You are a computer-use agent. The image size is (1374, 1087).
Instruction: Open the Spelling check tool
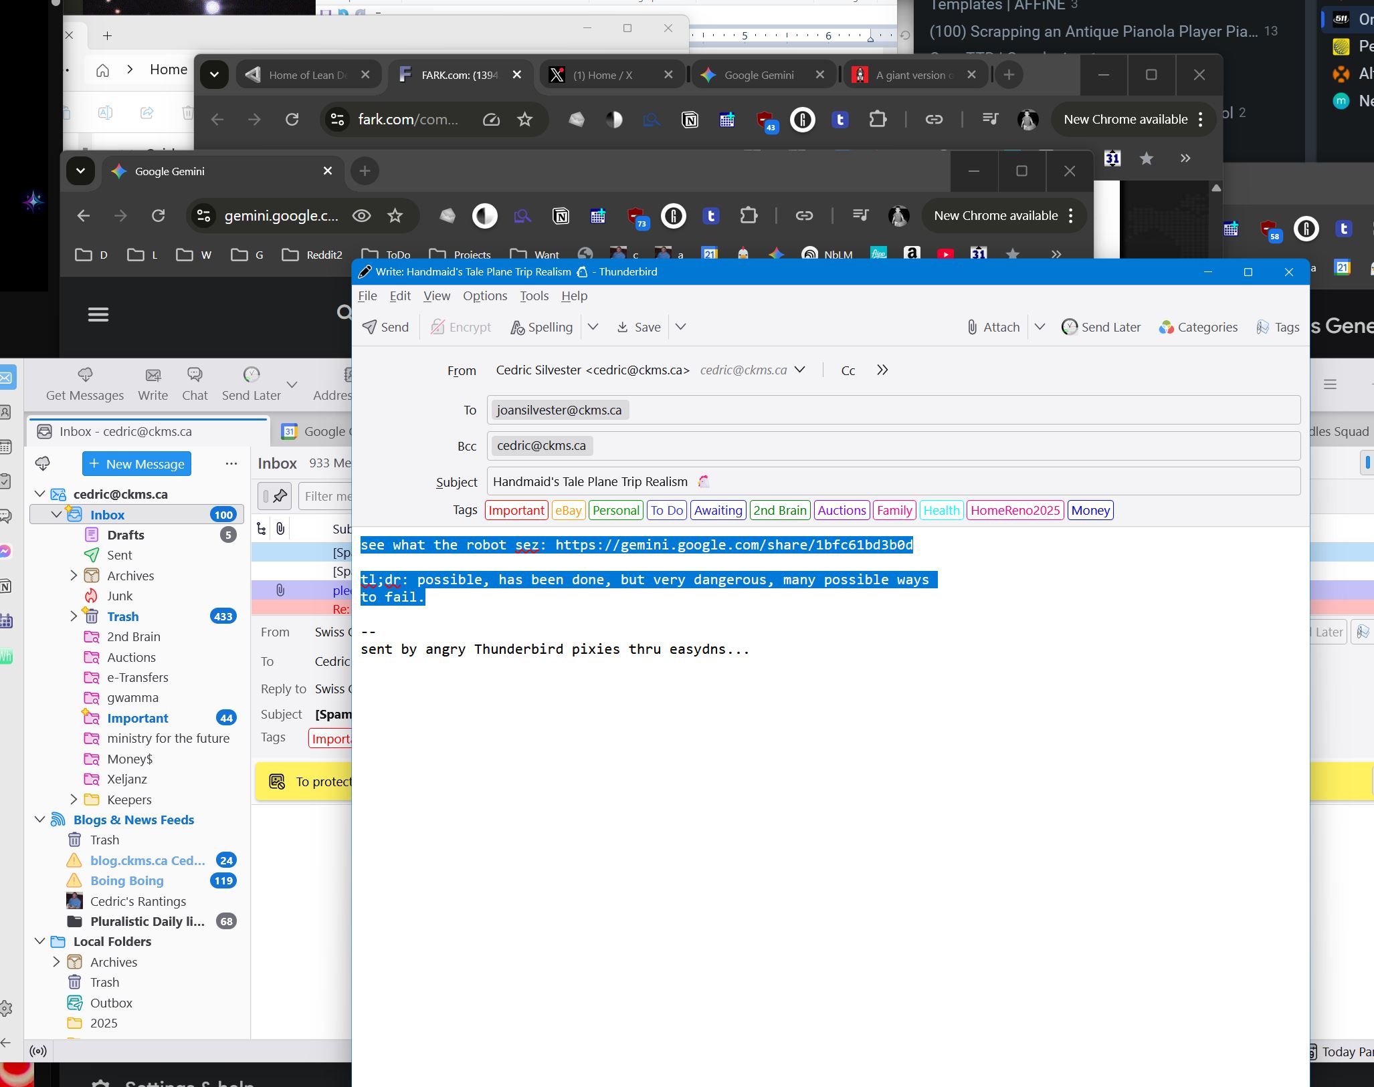[x=541, y=327]
